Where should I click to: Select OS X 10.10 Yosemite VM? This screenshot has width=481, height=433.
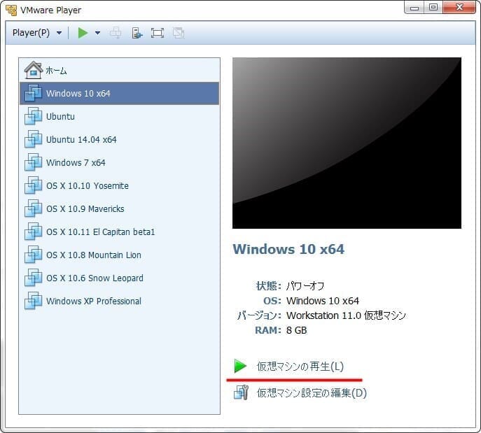click(87, 186)
